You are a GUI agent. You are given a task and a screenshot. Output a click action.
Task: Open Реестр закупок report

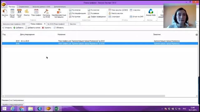coord(116,13)
